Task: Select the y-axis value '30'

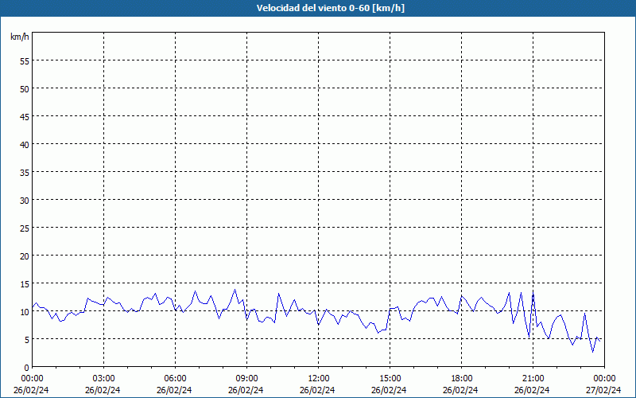Action: coord(25,201)
